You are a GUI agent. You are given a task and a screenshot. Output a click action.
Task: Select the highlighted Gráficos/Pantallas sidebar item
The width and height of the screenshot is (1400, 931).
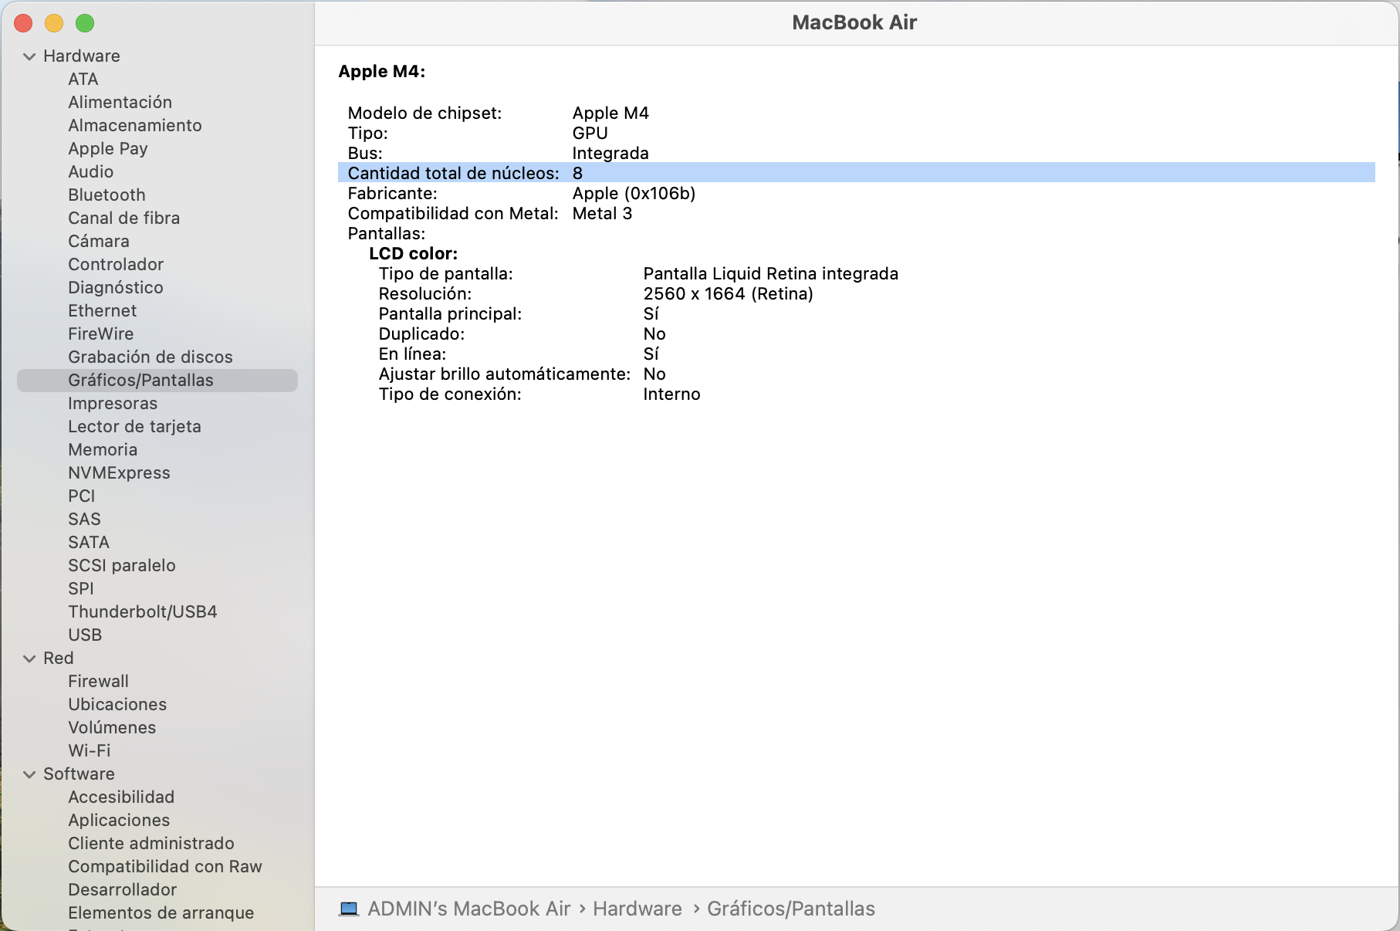[x=157, y=381]
